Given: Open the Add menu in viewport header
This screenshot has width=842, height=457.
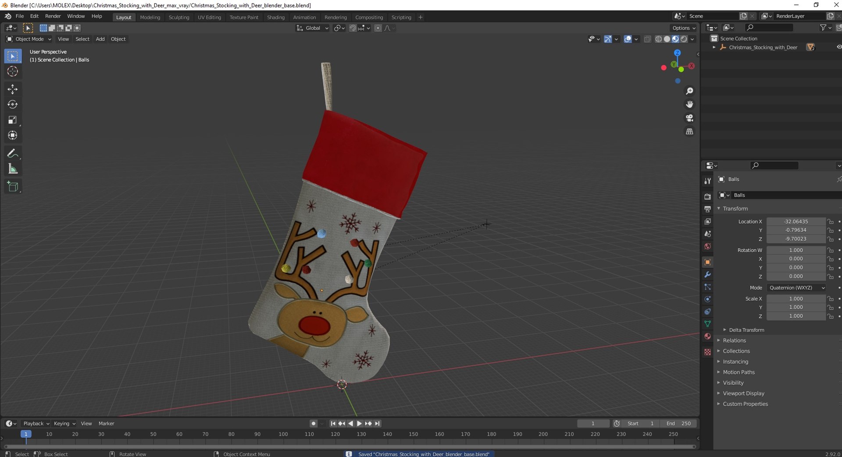Looking at the screenshot, I should pyautogui.click(x=100, y=39).
